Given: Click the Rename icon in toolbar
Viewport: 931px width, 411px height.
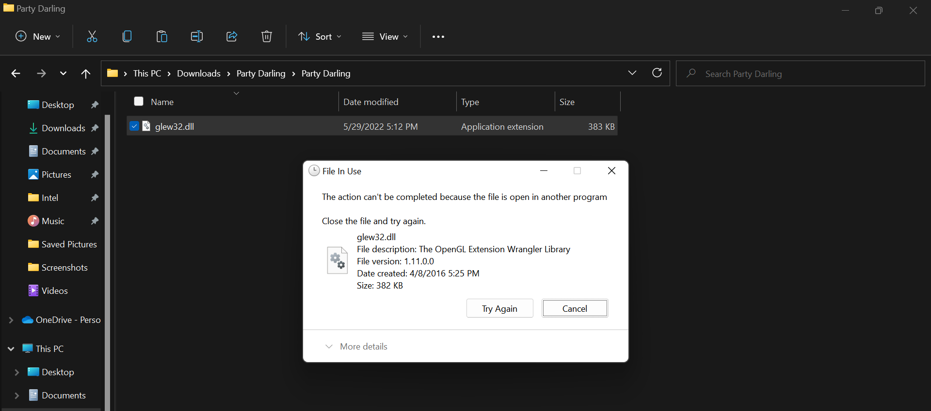Looking at the screenshot, I should [197, 36].
